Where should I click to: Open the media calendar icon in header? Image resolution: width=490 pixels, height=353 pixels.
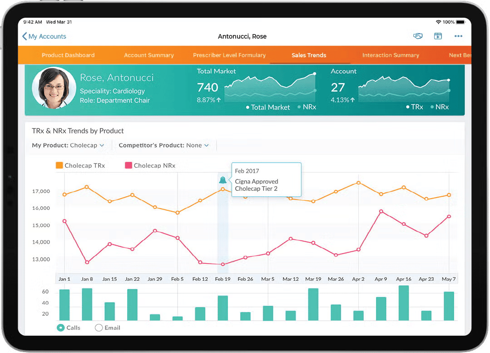click(438, 36)
